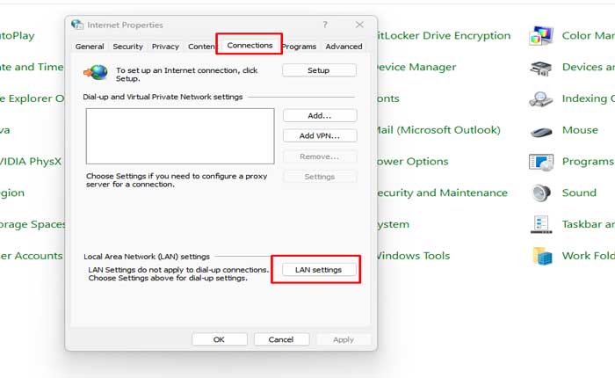Click the Taskbar and Navigation icon
Viewport: 615px width, 378px height.
540,225
